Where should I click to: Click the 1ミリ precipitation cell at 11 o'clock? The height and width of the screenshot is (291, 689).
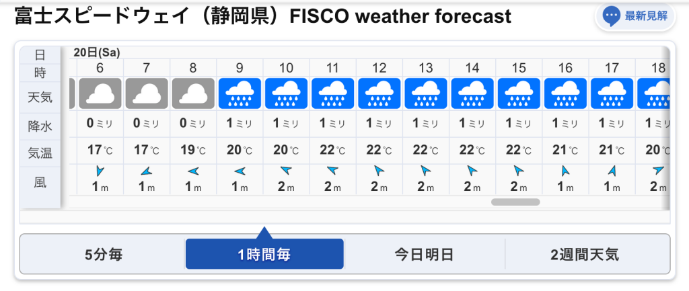click(332, 124)
